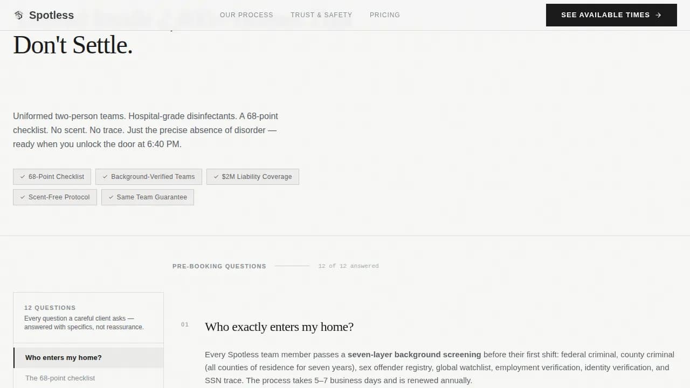Image resolution: width=690 pixels, height=388 pixels.
Task: Click the $2M Liability Coverage badge
Action: point(253,177)
